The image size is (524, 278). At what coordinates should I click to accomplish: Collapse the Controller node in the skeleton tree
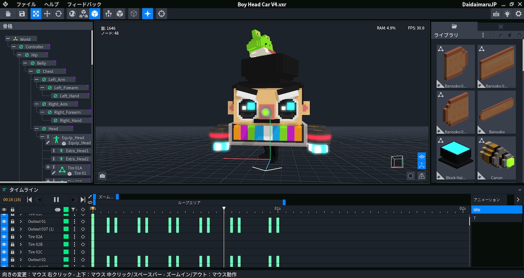tap(14, 47)
